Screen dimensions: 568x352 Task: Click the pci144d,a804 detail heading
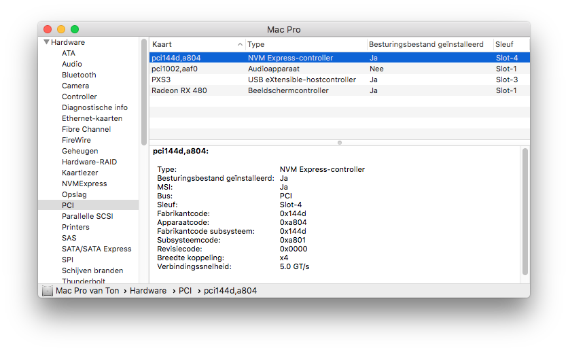(181, 151)
